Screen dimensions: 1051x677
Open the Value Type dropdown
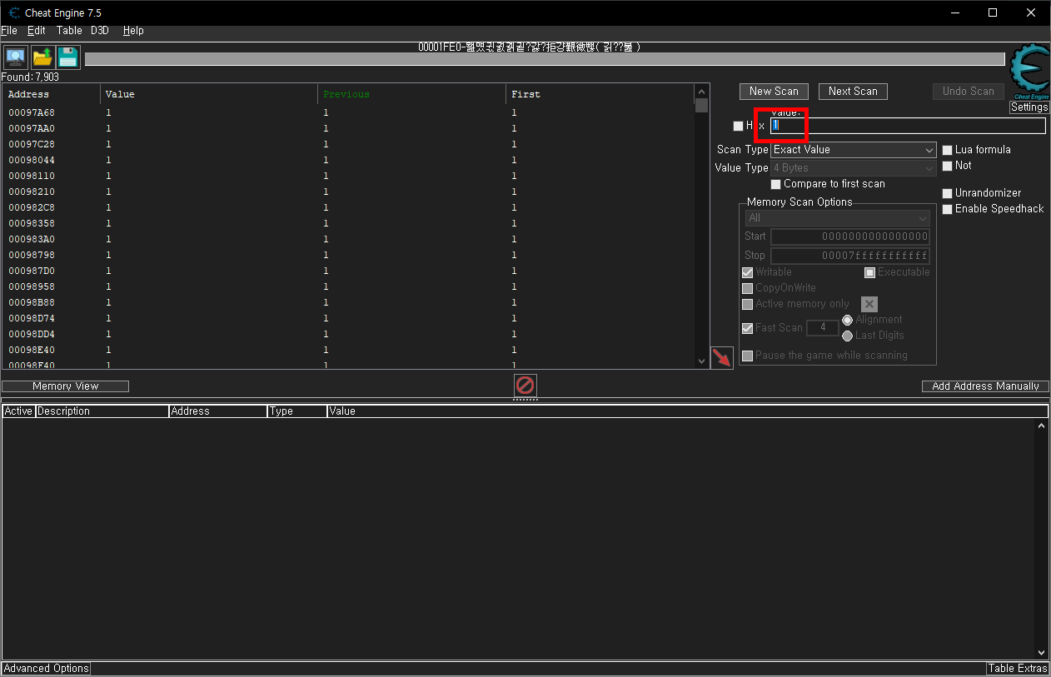pos(854,168)
